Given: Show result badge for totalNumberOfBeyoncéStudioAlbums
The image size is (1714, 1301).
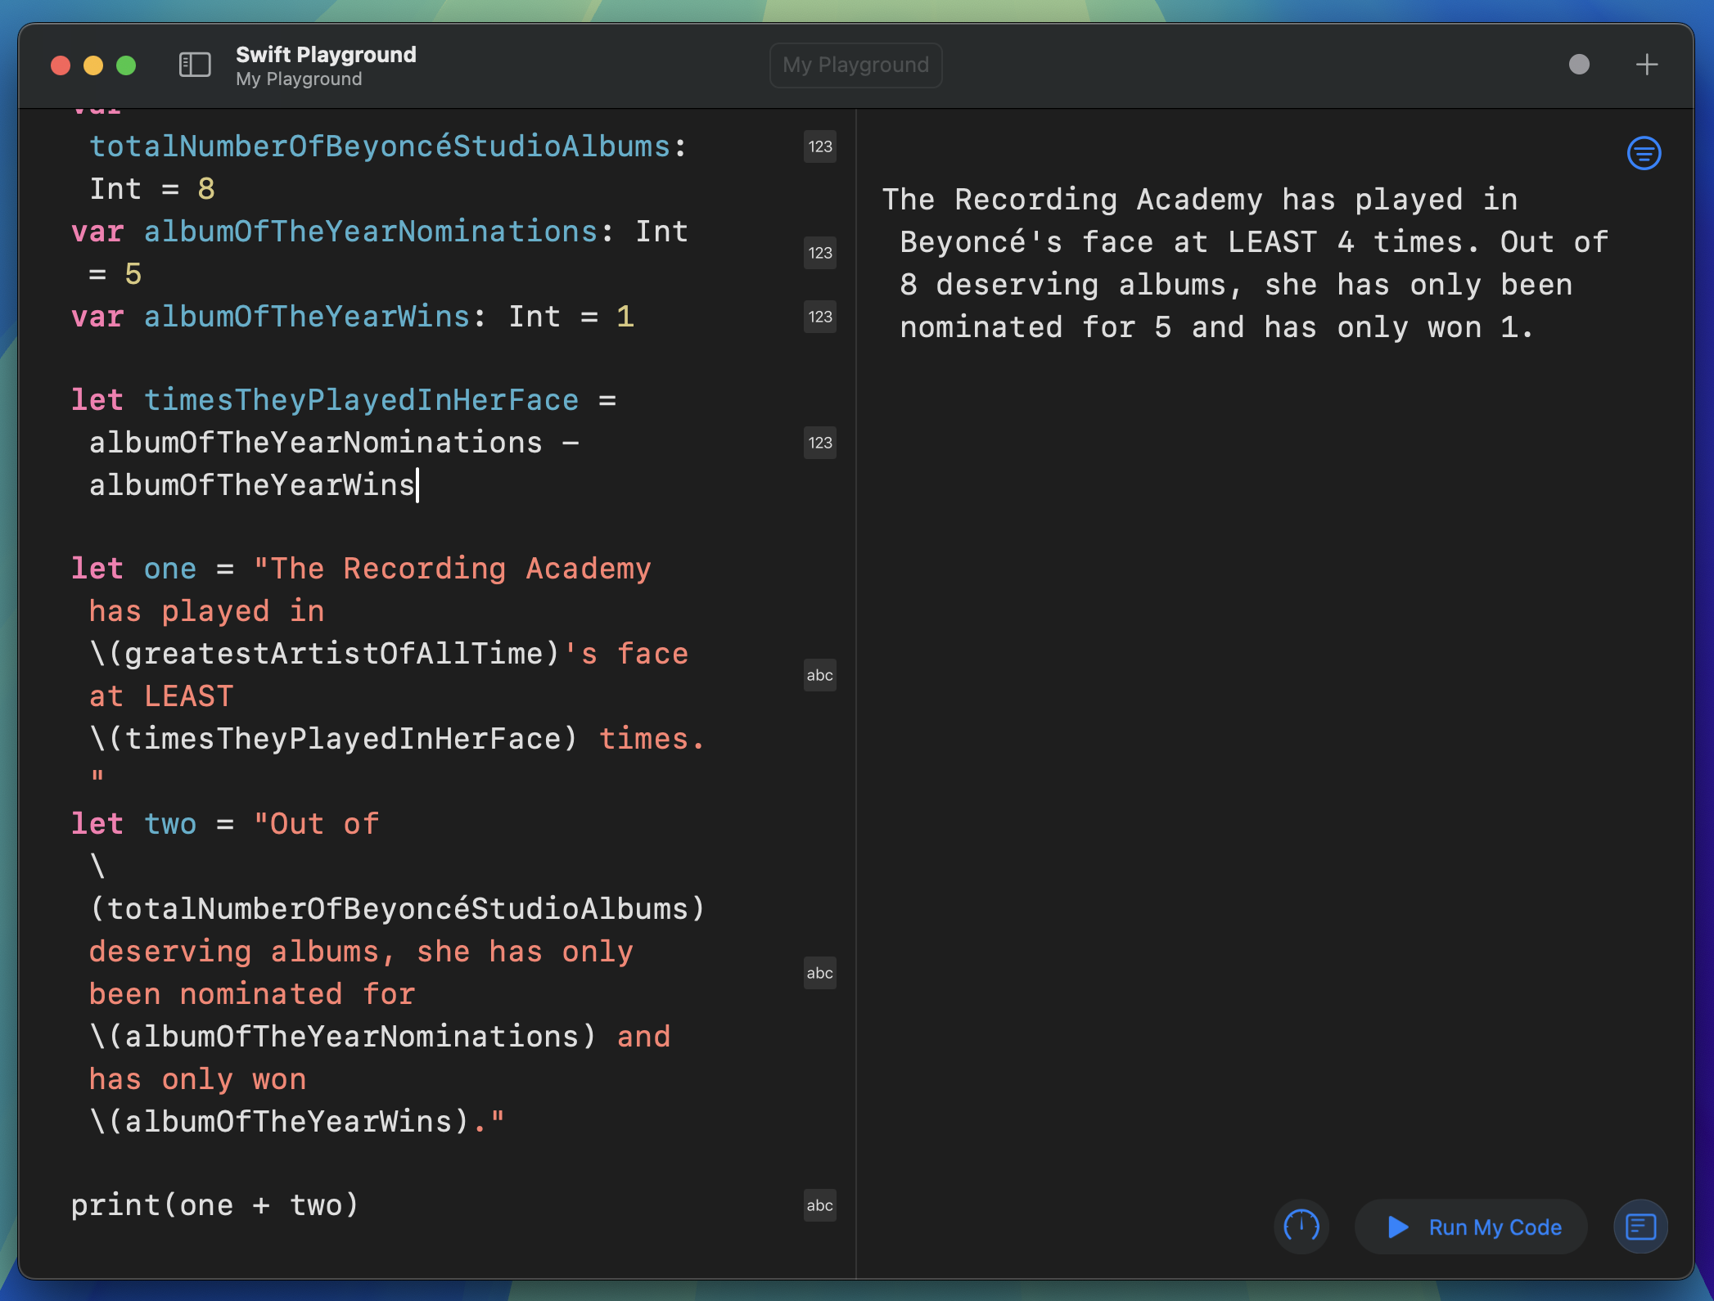Looking at the screenshot, I should point(819,146).
